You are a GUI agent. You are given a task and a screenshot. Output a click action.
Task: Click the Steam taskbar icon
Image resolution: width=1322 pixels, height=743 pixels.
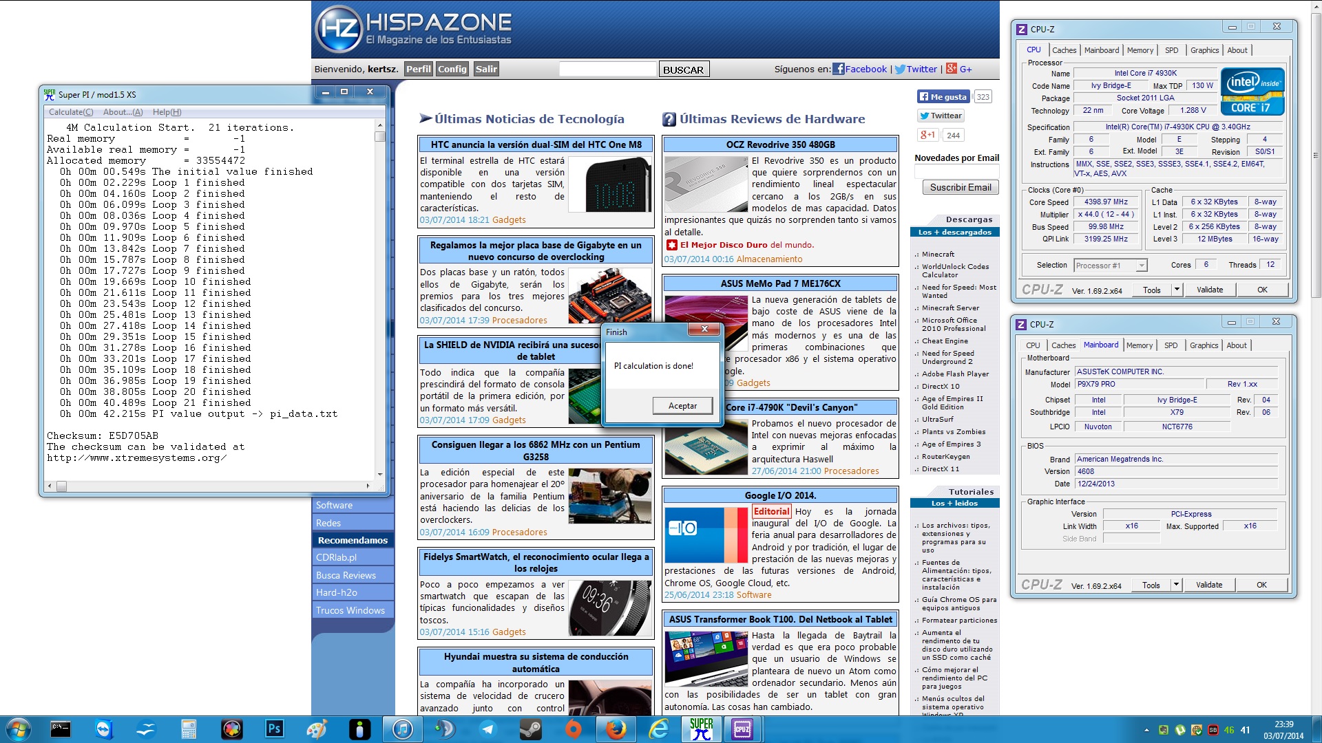coord(530,729)
